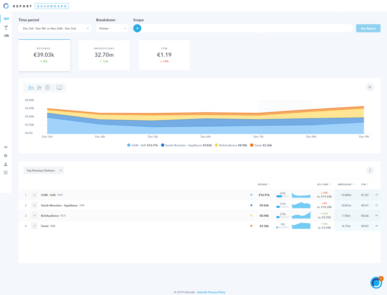Switch to the Dashboard tab in the header
The width and height of the screenshot is (387, 295).
(52, 6)
